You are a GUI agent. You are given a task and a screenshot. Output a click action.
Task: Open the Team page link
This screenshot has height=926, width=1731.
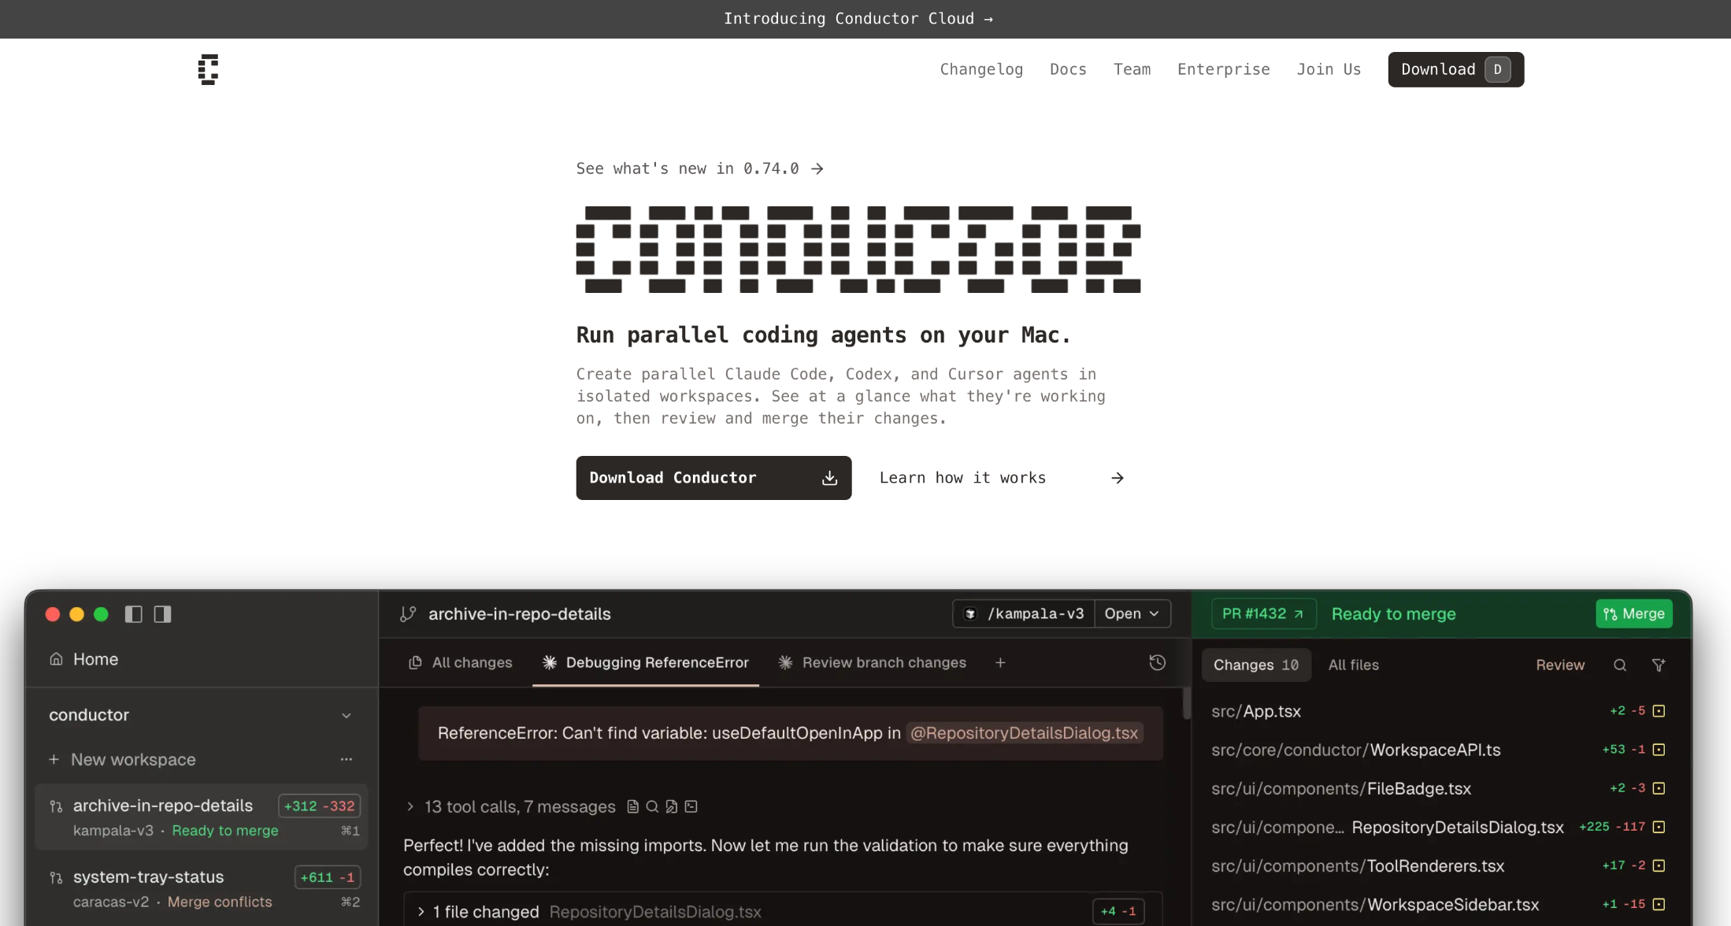click(1132, 69)
